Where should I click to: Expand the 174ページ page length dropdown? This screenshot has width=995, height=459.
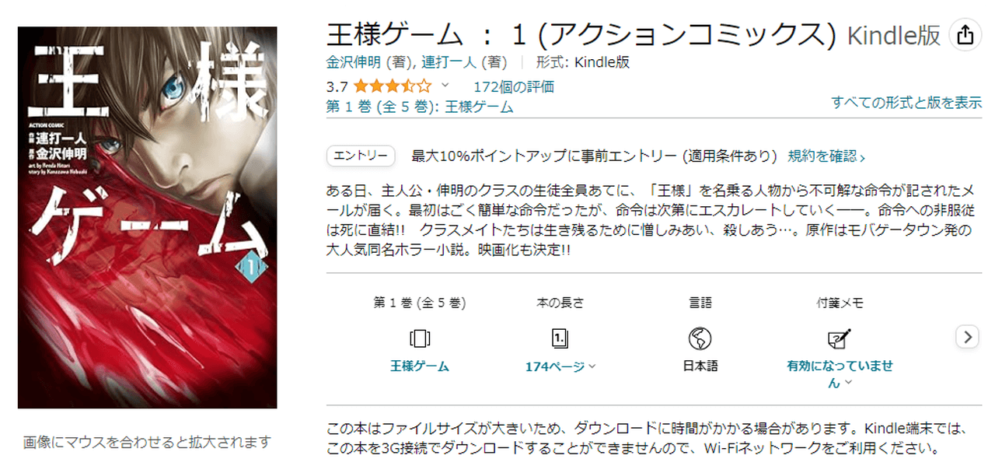coord(560,366)
